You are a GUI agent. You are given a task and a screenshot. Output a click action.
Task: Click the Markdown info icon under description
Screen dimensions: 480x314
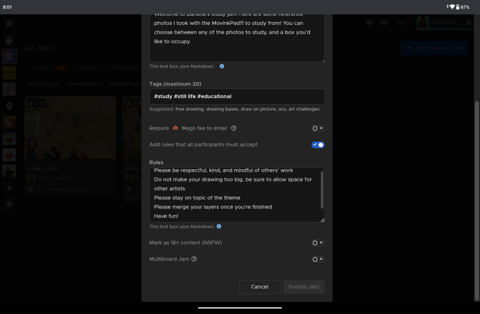[x=222, y=66]
